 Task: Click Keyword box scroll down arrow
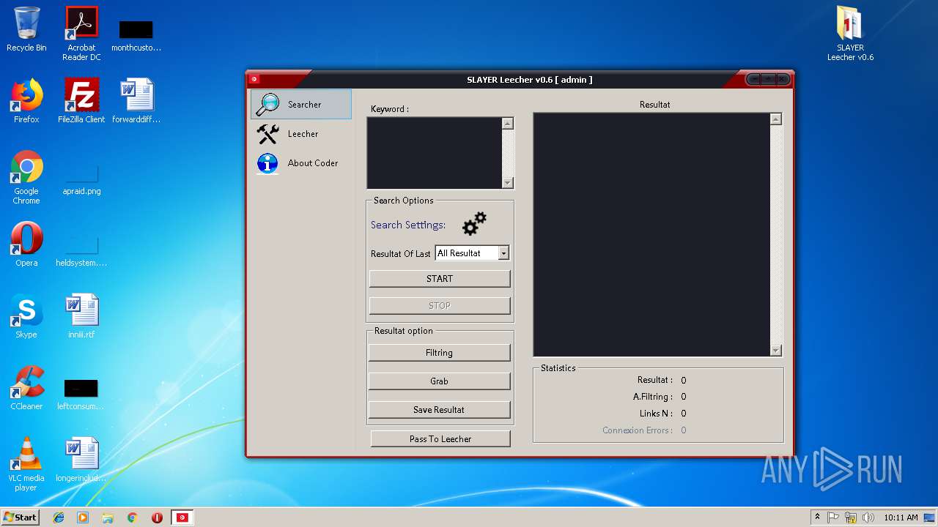coord(508,182)
